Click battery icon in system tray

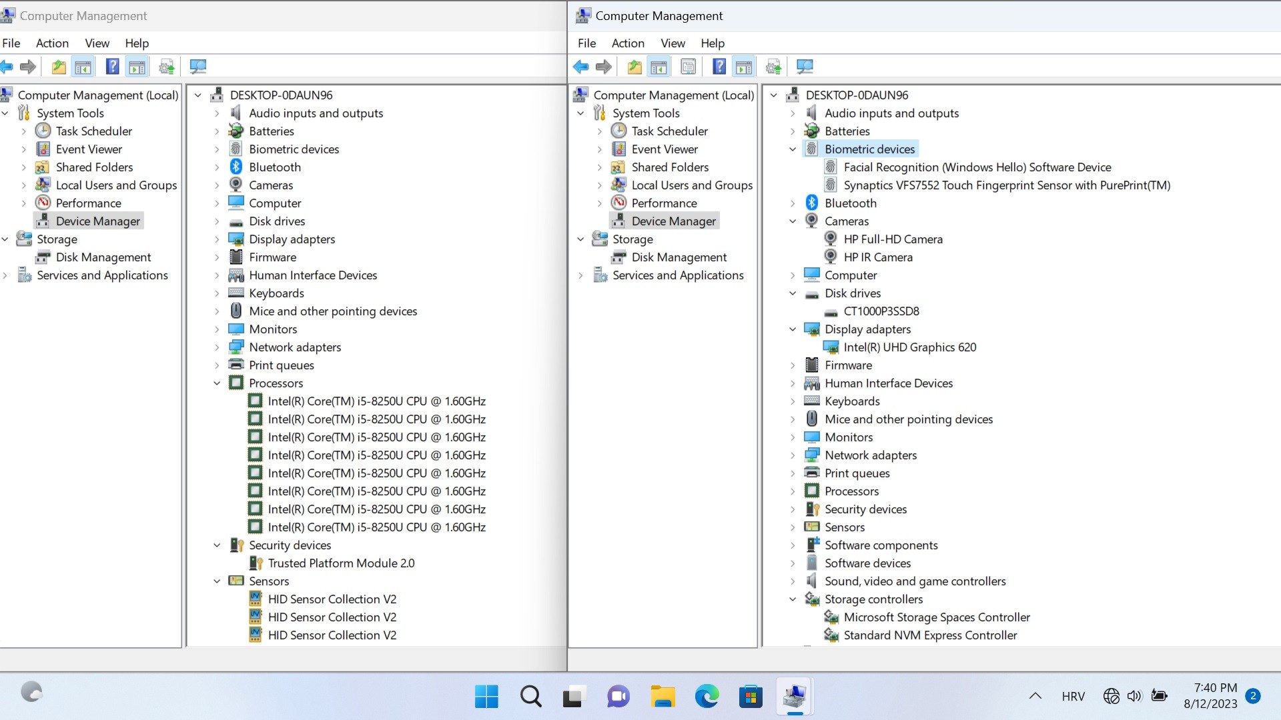1160,697
